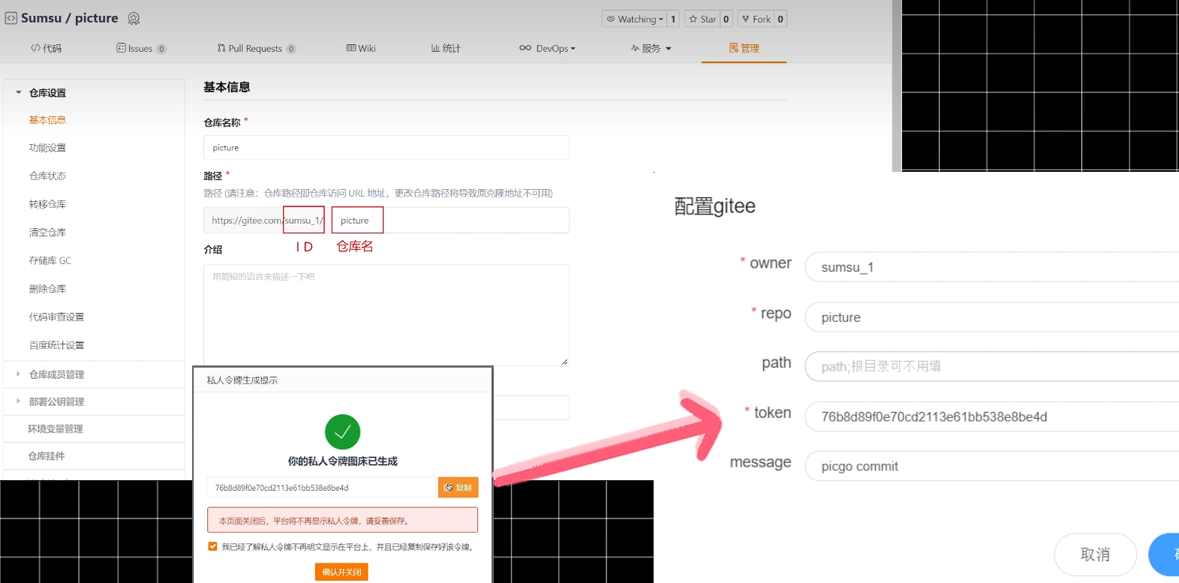Screen dimensions: 1179x583
Task: Click the token input field
Action: point(991,417)
